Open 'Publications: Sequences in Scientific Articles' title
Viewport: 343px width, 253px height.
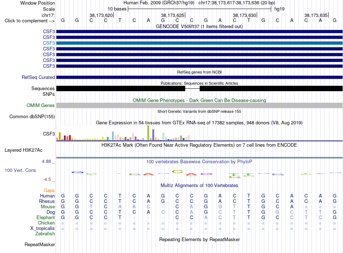click(199, 83)
